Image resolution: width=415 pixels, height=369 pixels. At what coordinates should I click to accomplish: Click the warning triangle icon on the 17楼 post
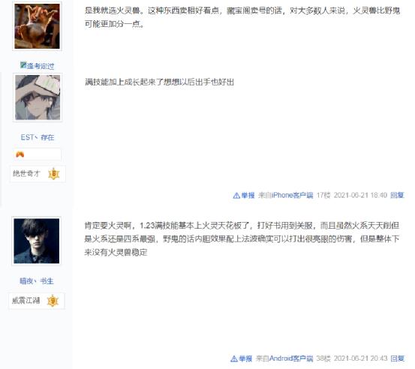coord(236,196)
